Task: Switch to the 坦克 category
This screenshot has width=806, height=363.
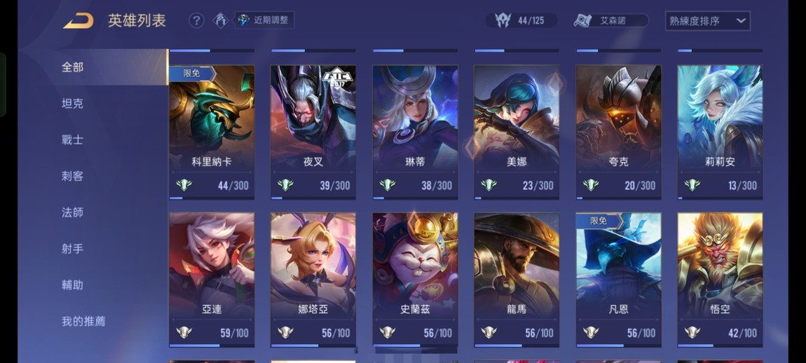Action: [72, 103]
